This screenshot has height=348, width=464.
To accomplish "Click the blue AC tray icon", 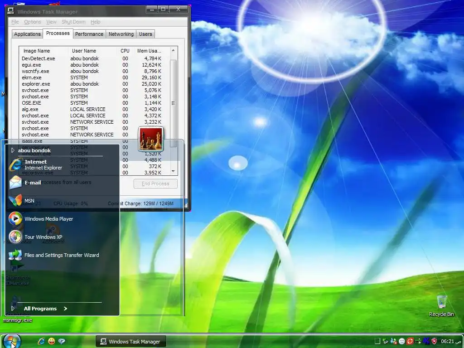I will tap(426, 341).
